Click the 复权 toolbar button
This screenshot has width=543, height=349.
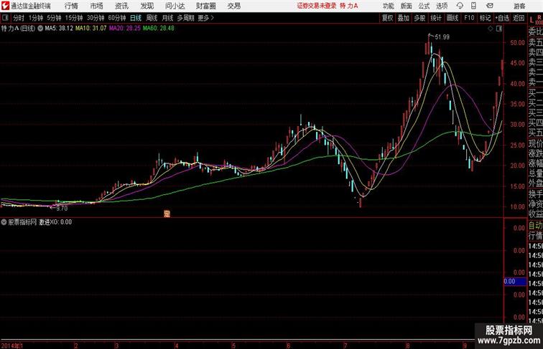tap(388, 18)
